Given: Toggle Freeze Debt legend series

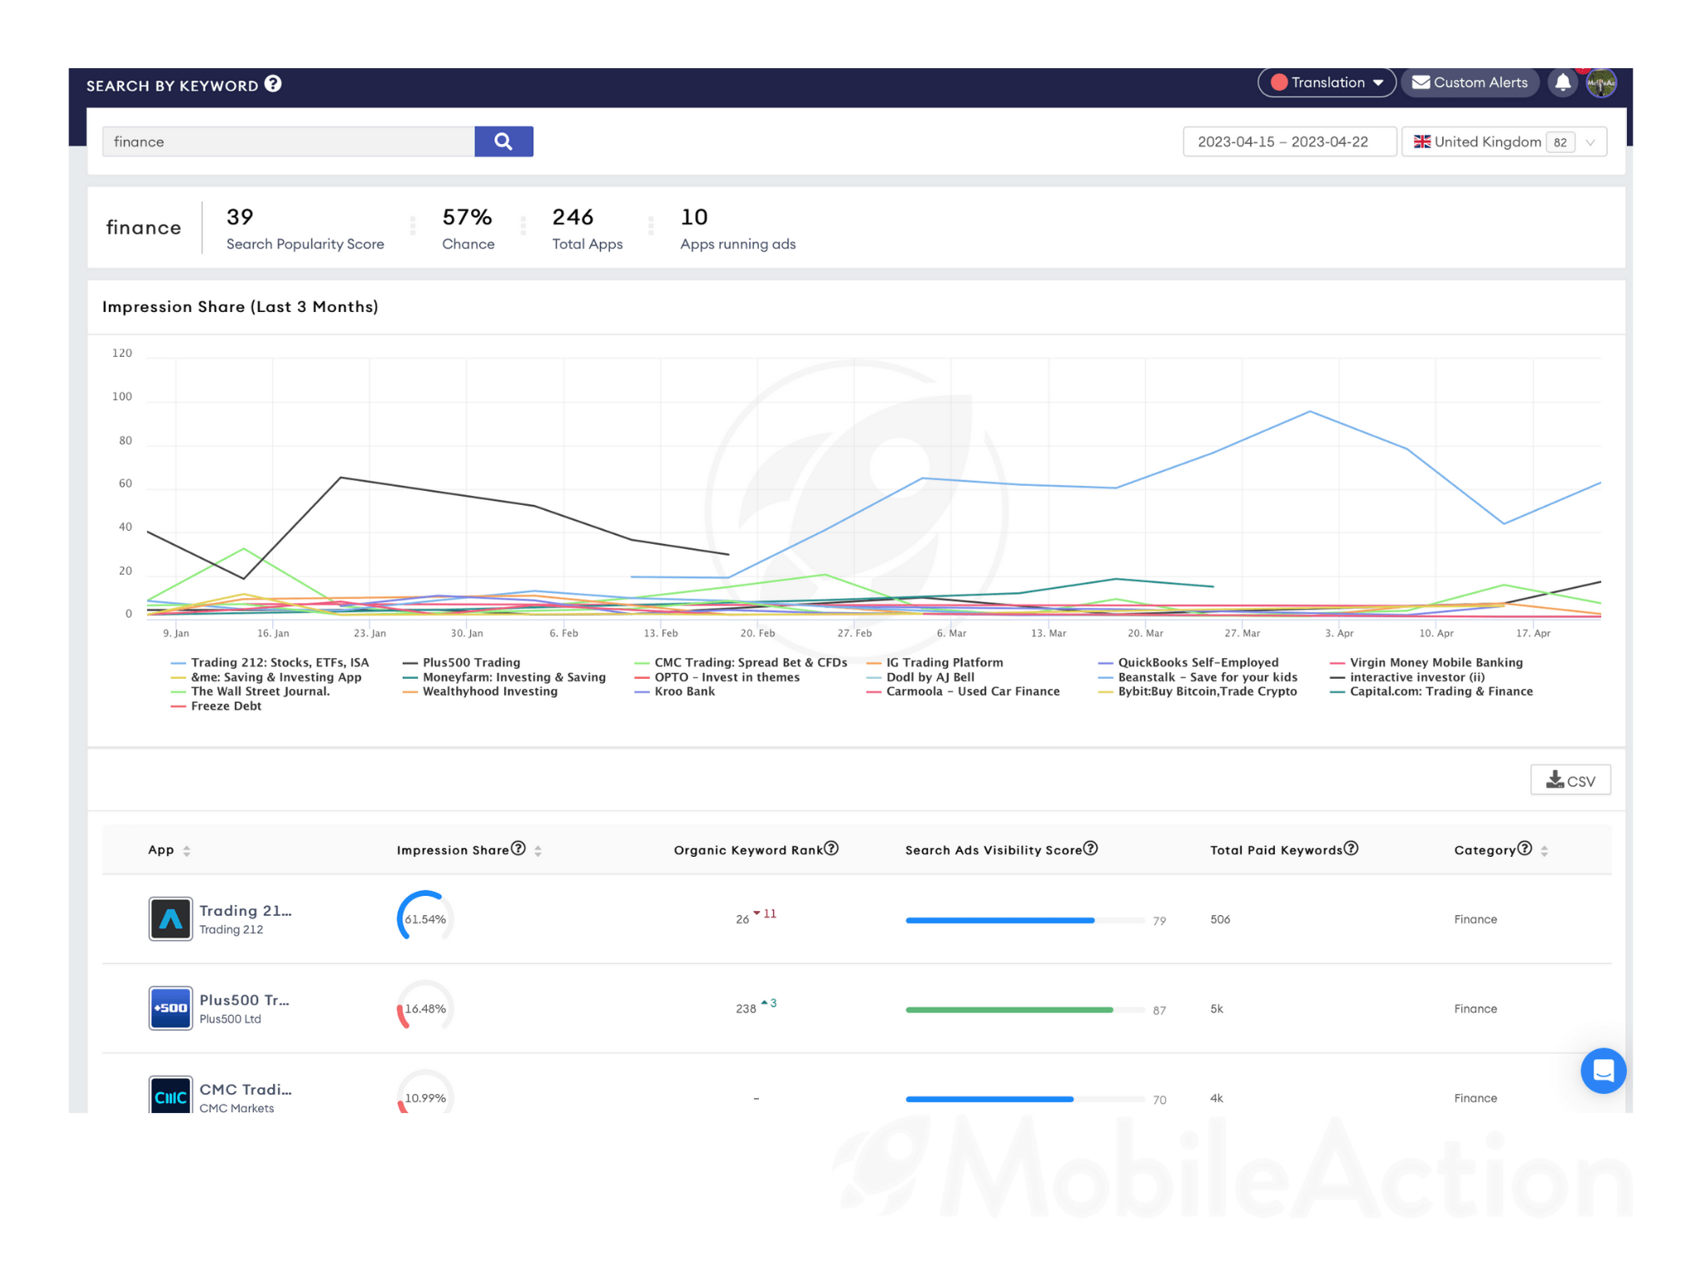Looking at the screenshot, I should (x=216, y=706).
